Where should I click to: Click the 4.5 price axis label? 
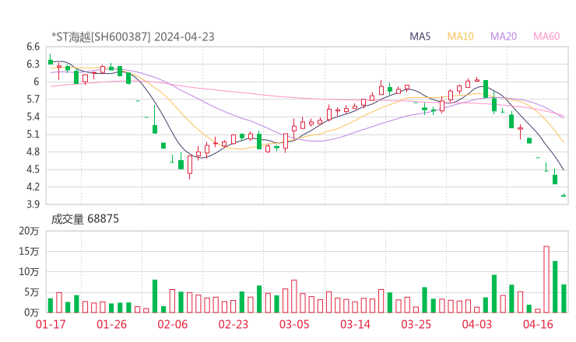33,169
